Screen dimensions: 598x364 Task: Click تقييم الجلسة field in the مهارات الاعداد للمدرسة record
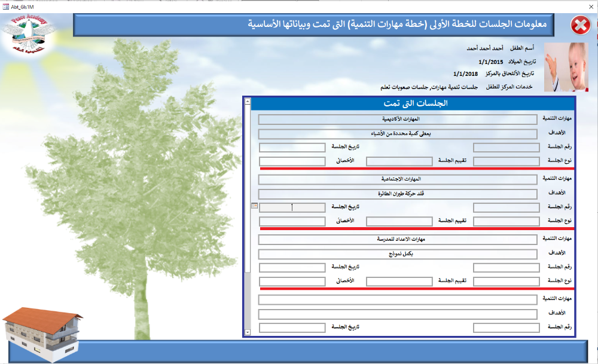point(399,282)
